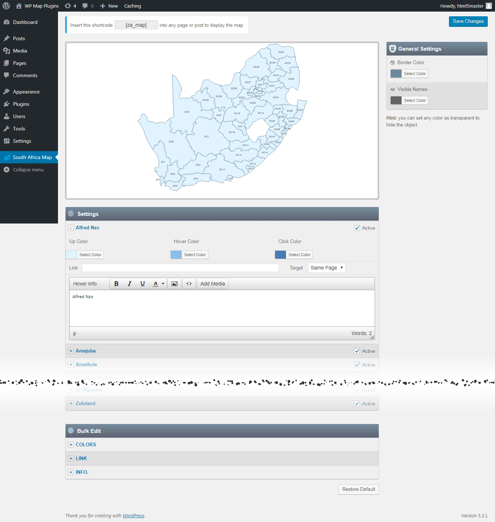Image resolution: width=495 pixels, height=522 pixels.
Task: Click the Comments icon in the sidebar
Action: (x=7, y=75)
